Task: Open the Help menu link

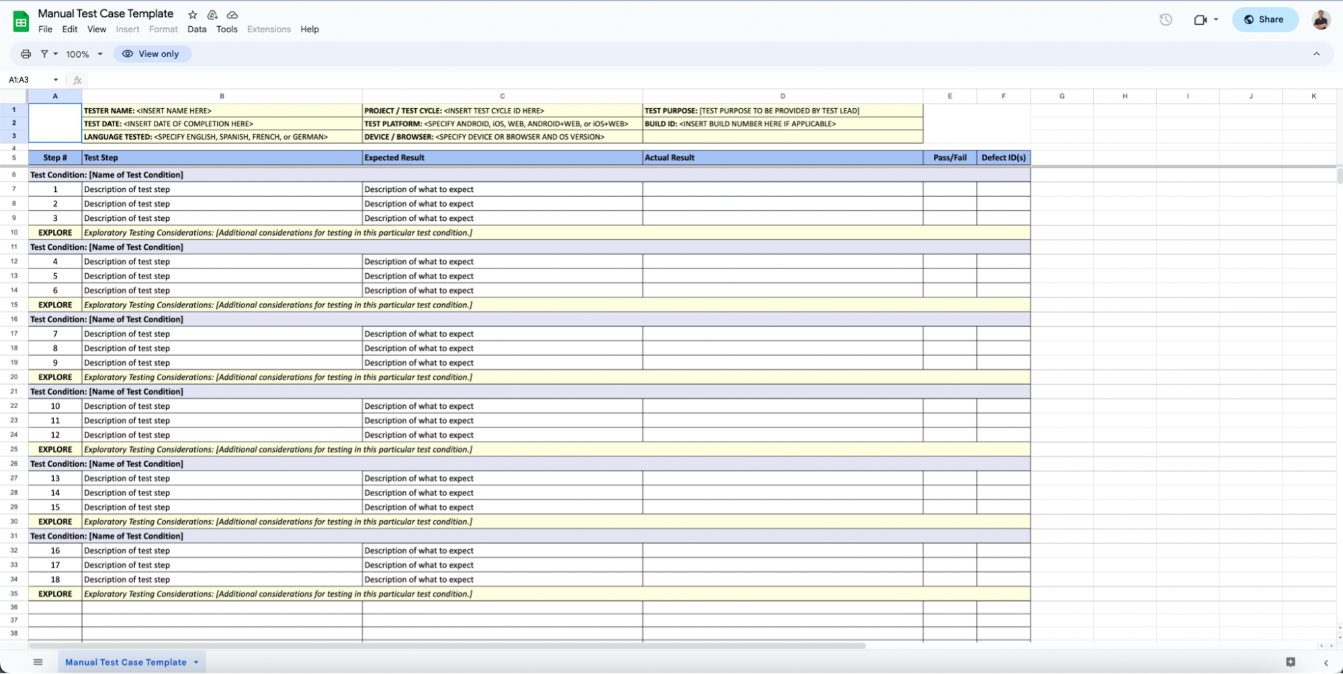Action: [x=309, y=29]
